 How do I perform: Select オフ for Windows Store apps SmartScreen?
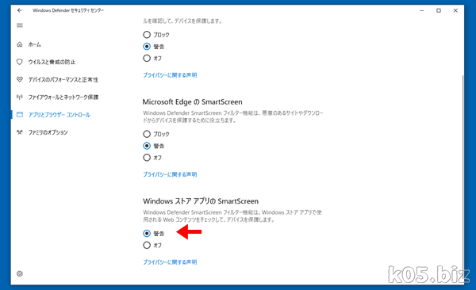click(147, 245)
